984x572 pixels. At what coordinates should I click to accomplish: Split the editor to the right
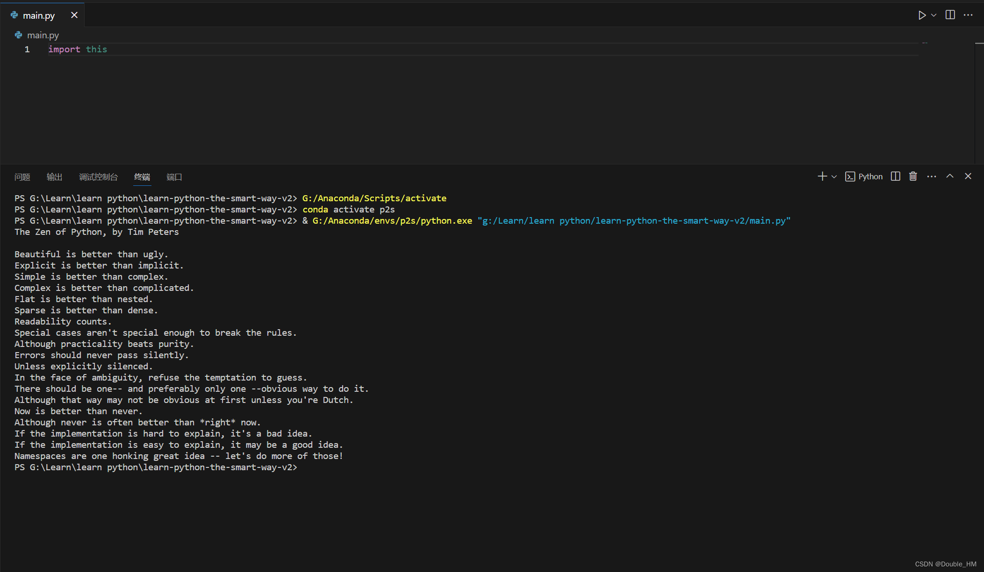click(950, 15)
